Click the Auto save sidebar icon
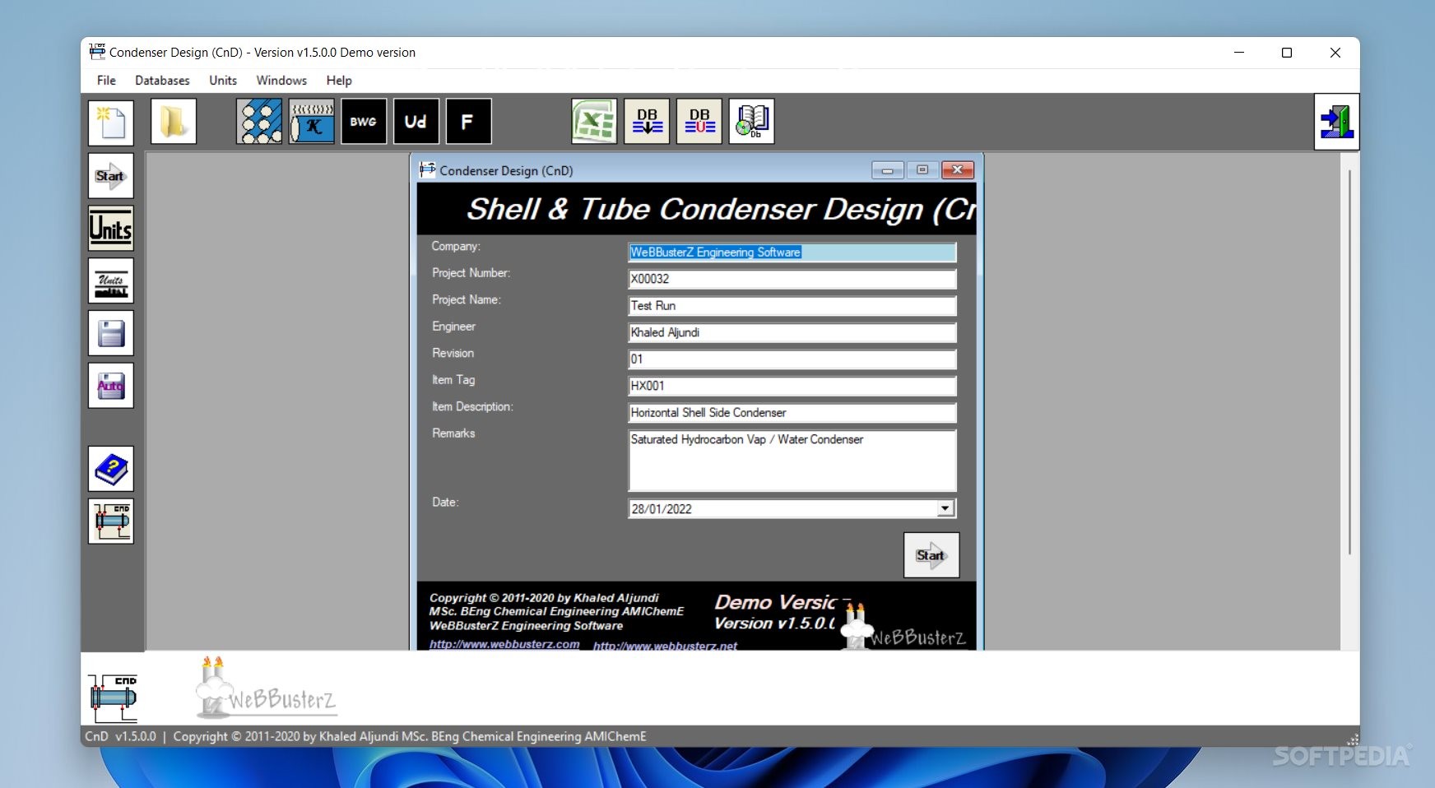 tap(111, 386)
